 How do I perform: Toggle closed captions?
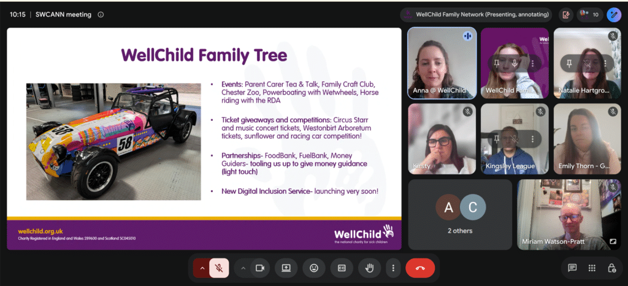pos(342,268)
